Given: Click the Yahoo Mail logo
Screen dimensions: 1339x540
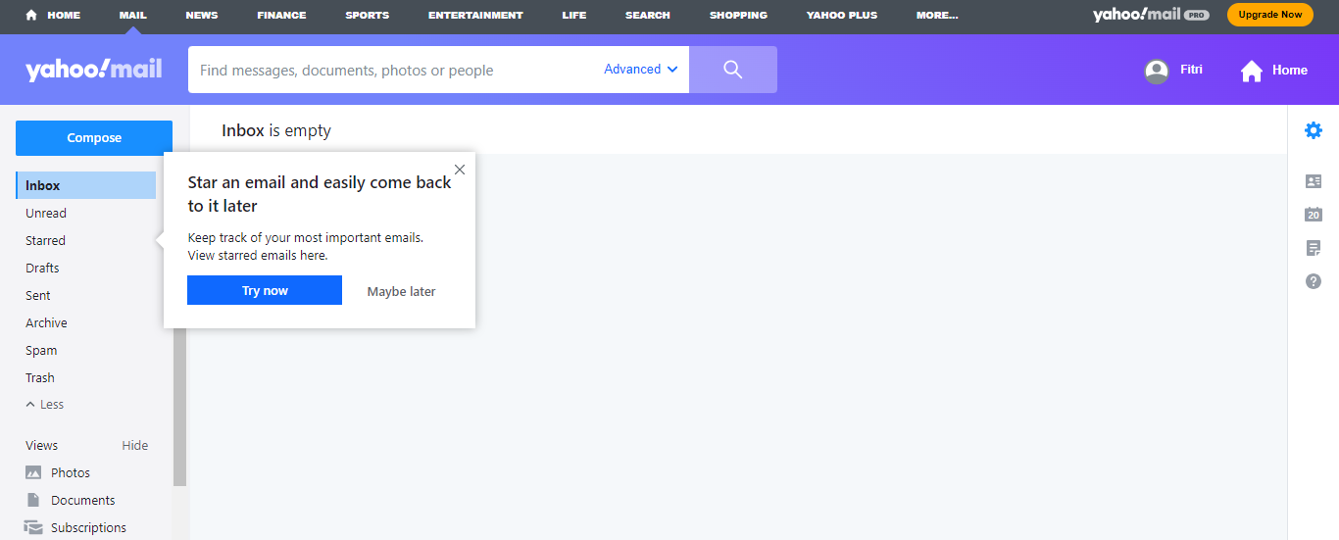Looking at the screenshot, I should (x=94, y=70).
